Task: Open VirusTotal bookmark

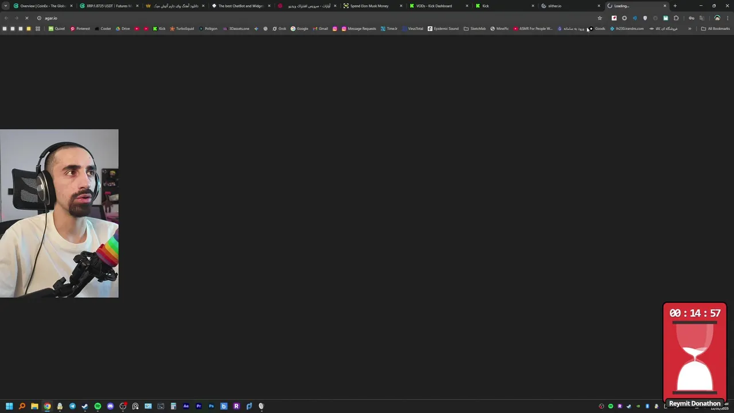Action: tap(412, 29)
